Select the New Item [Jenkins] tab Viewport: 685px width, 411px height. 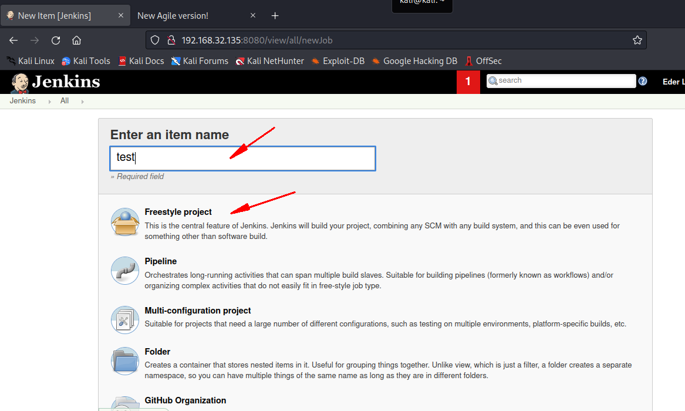coord(65,16)
